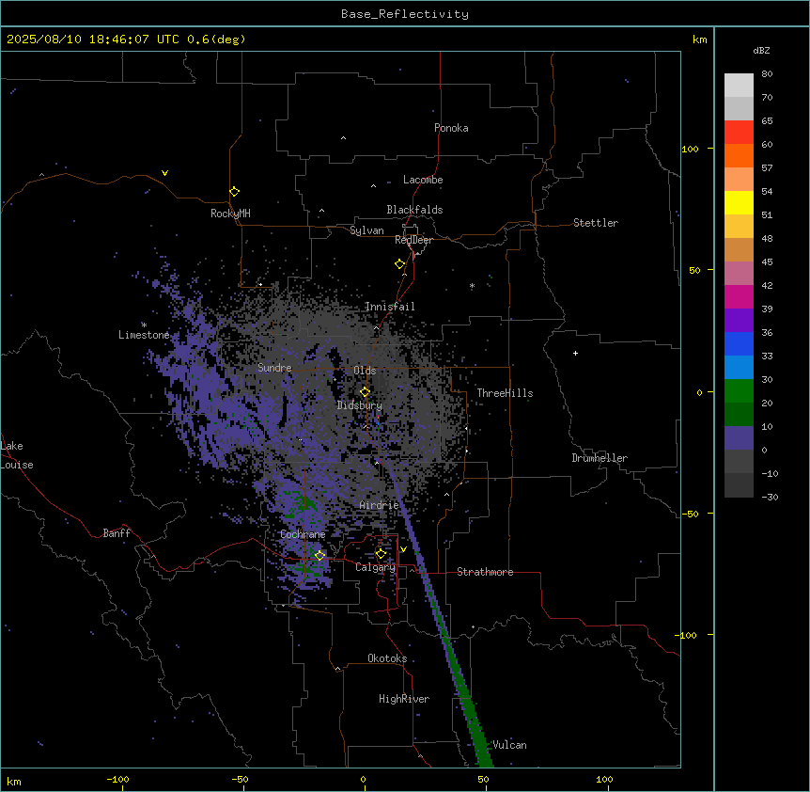Click the Ponoka city label
The height and width of the screenshot is (792, 810).
tap(451, 128)
